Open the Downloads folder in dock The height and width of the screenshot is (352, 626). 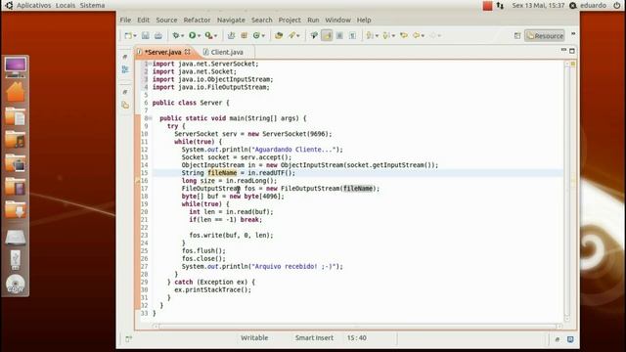[x=16, y=210]
